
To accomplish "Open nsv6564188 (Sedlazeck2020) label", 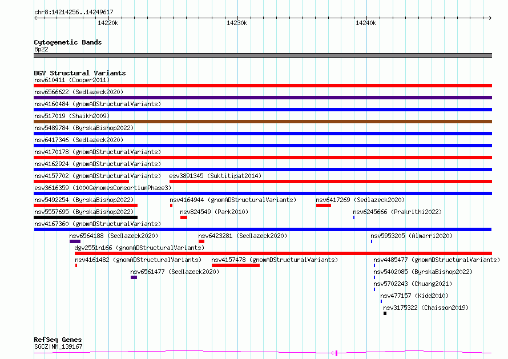I will pos(114,236).
